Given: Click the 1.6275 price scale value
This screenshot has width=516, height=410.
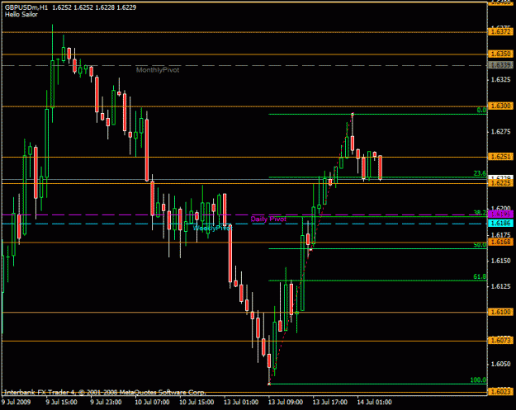Looking at the screenshot, I should (x=501, y=131).
